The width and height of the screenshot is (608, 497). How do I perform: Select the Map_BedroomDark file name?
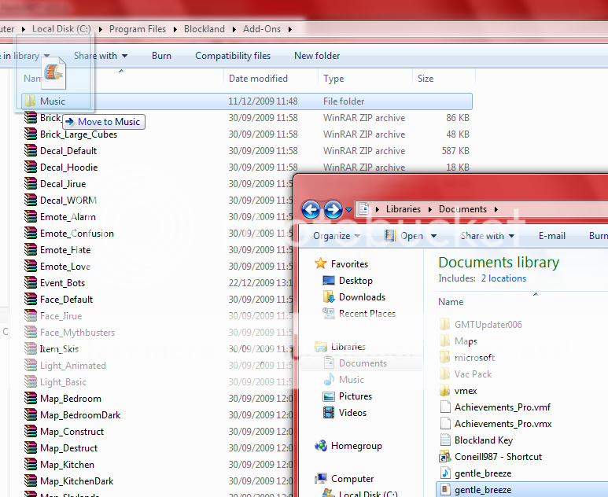point(80,415)
